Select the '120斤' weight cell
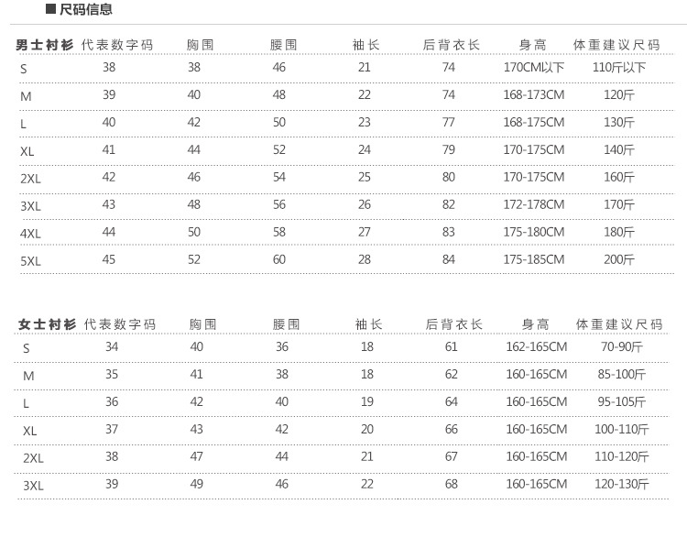Screen dimensions: 687x559 tap(619, 94)
